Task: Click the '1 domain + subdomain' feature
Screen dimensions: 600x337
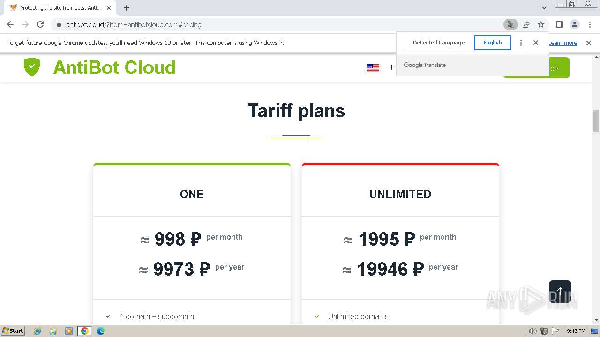Action: click(x=157, y=317)
